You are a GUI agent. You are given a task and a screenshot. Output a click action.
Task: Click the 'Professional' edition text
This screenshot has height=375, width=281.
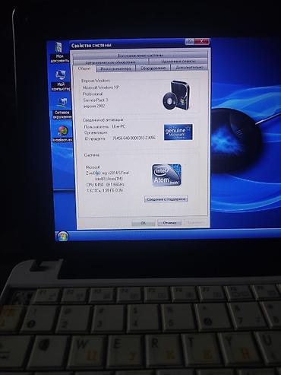pos(93,94)
